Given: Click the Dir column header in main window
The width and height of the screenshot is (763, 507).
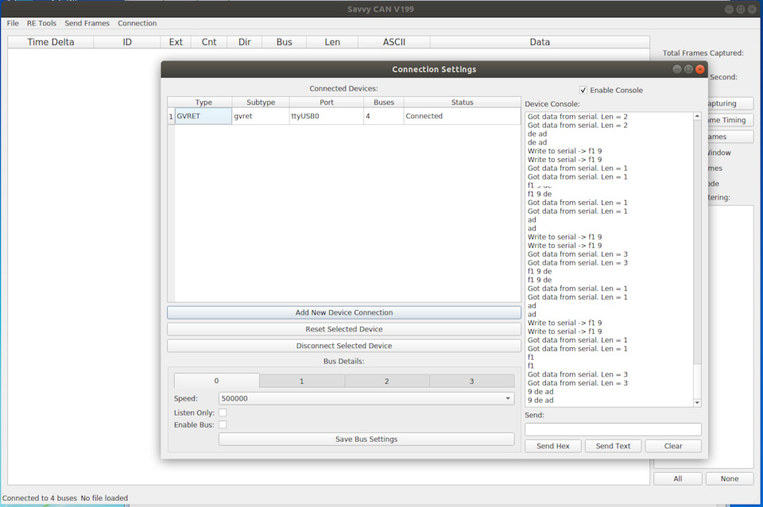Looking at the screenshot, I should [245, 42].
